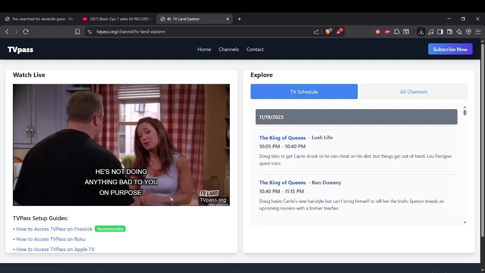The image size is (485, 273).
Task: Open Brave Rewards triangle icon
Action: tap(339, 31)
